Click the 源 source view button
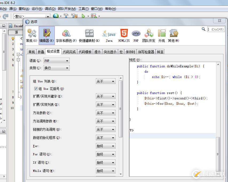The height and width of the screenshot is (182, 228). pyautogui.click(x=16, y=32)
